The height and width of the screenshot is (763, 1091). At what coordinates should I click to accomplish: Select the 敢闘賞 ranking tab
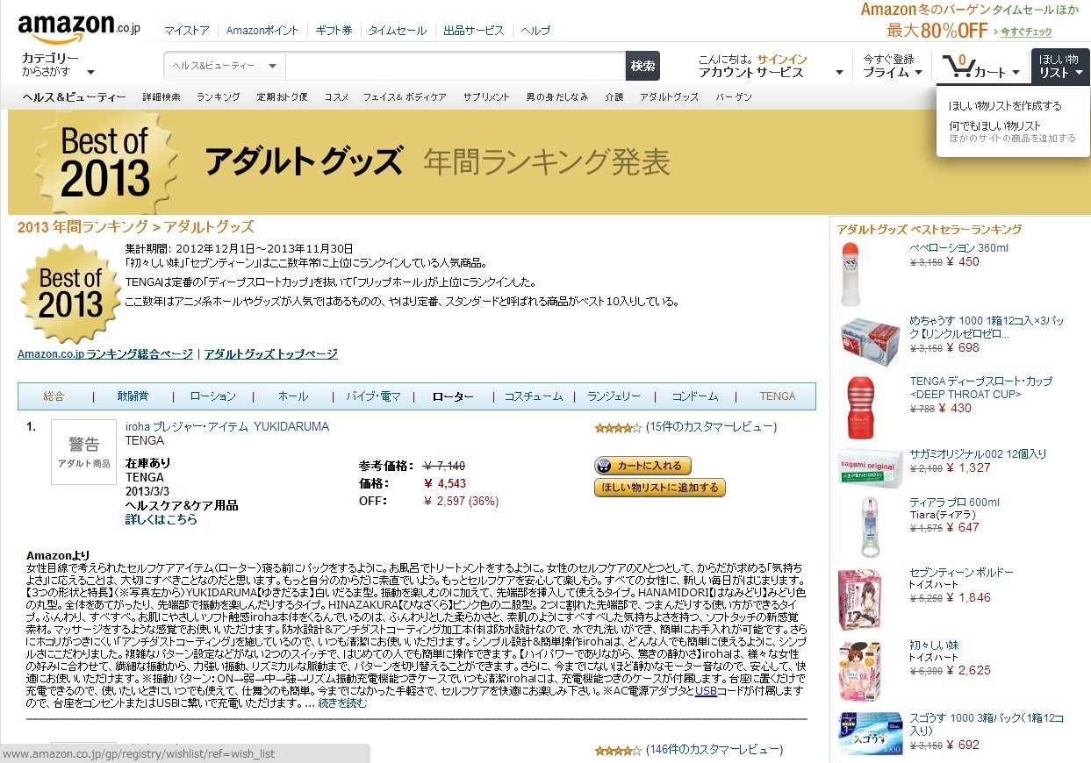[133, 396]
